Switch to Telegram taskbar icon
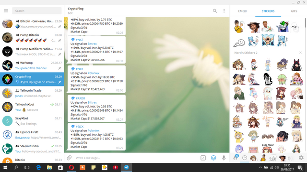Image resolution: width=307 pixels, height=172 pixels. 127,168
